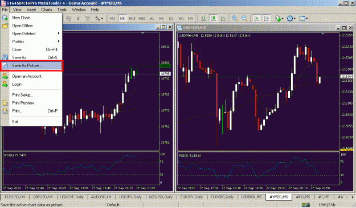Click the Default profile in status bar

[x=113, y=205]
